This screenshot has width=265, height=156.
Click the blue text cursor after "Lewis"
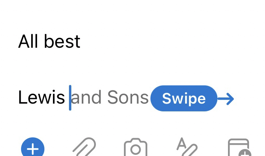(x=70, y=98)
